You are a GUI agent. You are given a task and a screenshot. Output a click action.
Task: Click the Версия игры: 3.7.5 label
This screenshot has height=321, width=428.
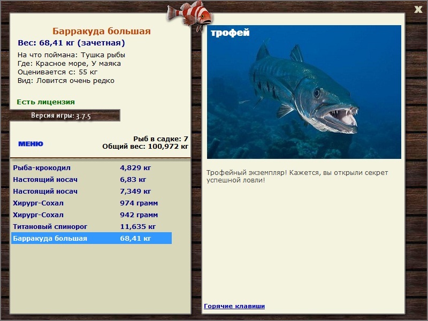click(61, 116)
